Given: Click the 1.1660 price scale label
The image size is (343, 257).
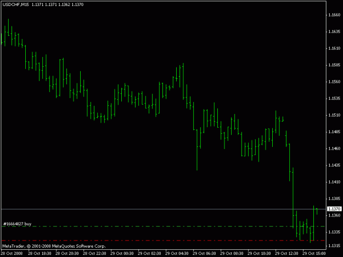Looking at the screenshot, I should click(x=334, y=15).
